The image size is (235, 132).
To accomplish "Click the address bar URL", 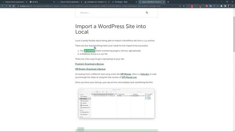I will [x=90, y=6].
